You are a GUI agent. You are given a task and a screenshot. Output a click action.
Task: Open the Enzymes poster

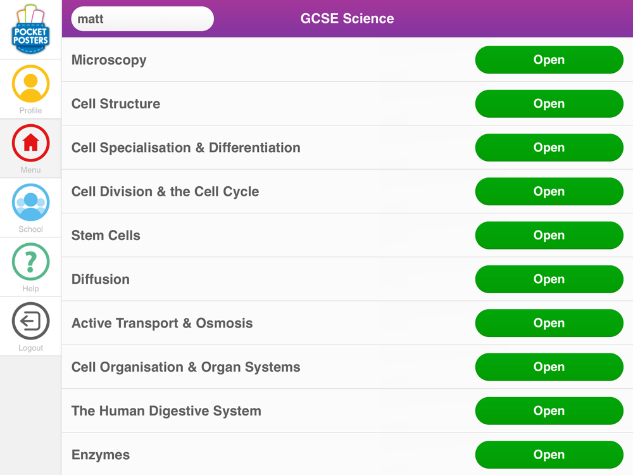tap(549, 455)
